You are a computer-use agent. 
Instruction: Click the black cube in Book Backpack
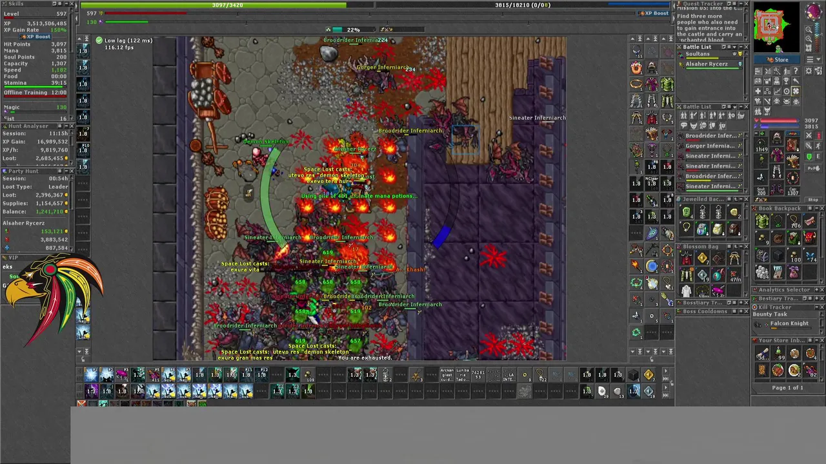pos(778,255)
